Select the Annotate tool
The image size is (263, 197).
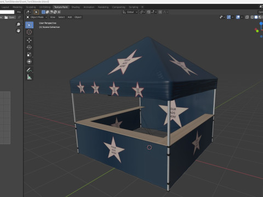pyautogui.click(x=29, y=70)
